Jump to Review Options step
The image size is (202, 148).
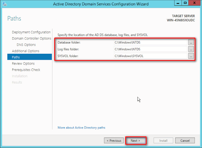[x=23, y=64]
